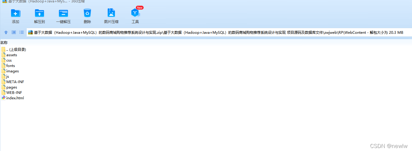Click the zip archive icon in address bar

(31, 32)
